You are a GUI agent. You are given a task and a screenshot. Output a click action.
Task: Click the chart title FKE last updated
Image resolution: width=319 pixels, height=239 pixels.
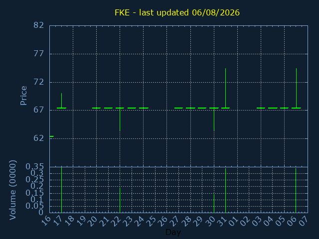[x=177, y=12]
